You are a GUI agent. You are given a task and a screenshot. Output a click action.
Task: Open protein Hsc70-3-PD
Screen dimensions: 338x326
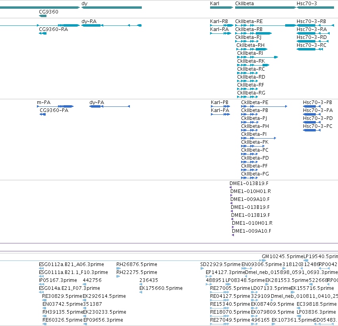[x=318, y=118]
